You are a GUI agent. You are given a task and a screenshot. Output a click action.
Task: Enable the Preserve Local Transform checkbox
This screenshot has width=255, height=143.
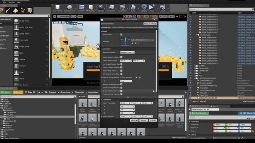click(121, 94)
